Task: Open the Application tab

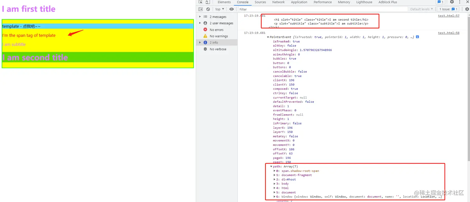Action: click(x=299, y=2)
